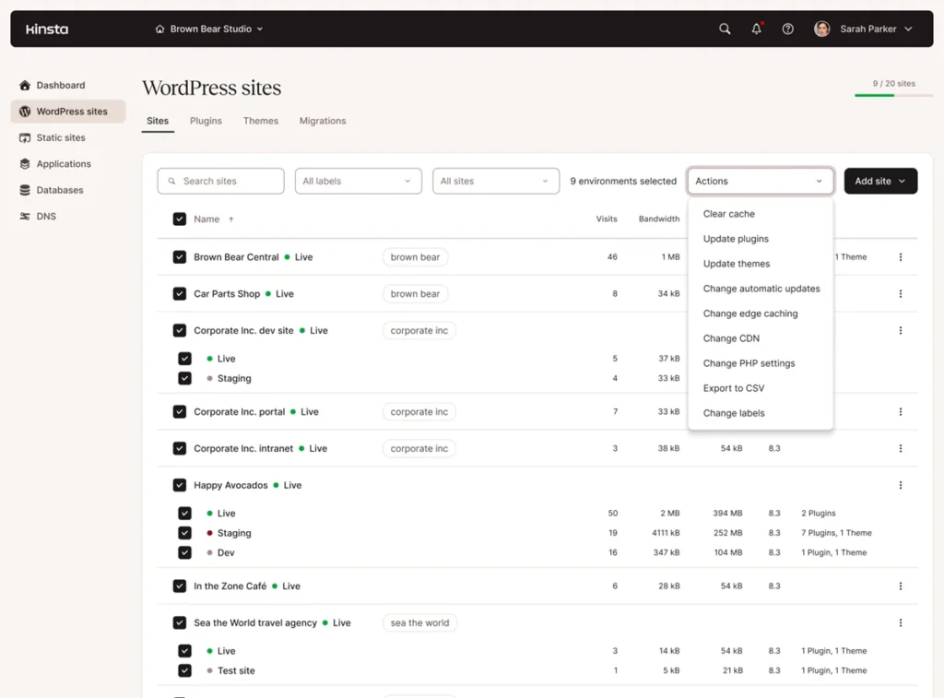Viewport: 944px width, 698px height.
Task: Choose Export to CSV action
Action: pos(733,387)
